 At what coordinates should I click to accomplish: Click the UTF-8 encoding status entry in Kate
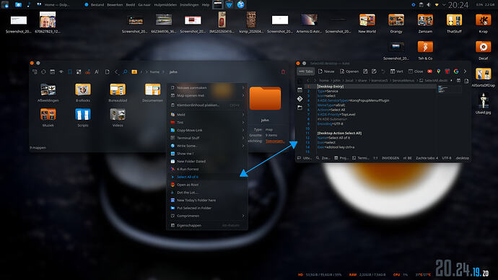pyautogui.click(x=447, y=158)
